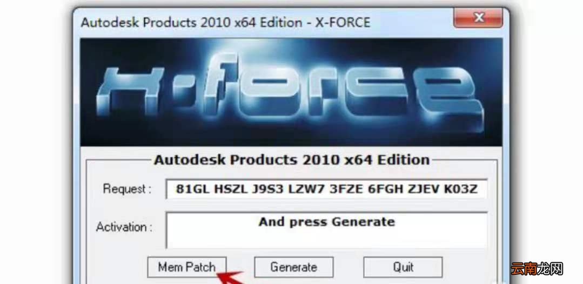
Task: Click the red arrow pointing at Mem Patch
Action: pos(231,277)
